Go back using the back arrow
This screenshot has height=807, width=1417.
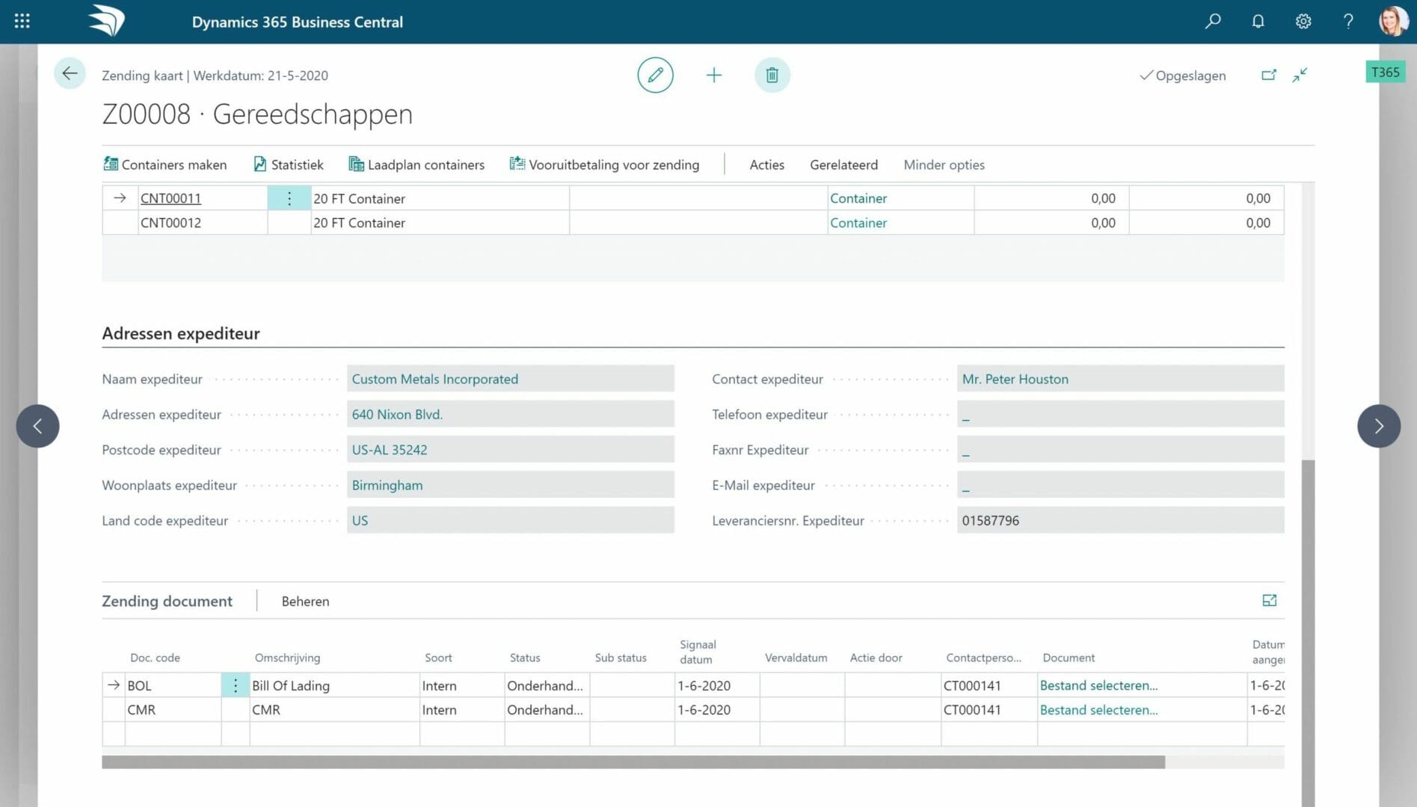coord(70,74)
